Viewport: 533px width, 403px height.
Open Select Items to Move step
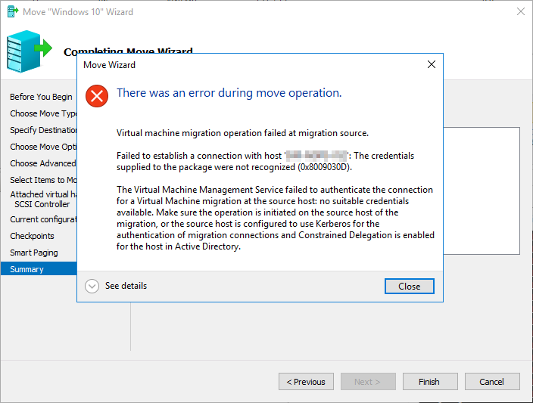point(43,180)
